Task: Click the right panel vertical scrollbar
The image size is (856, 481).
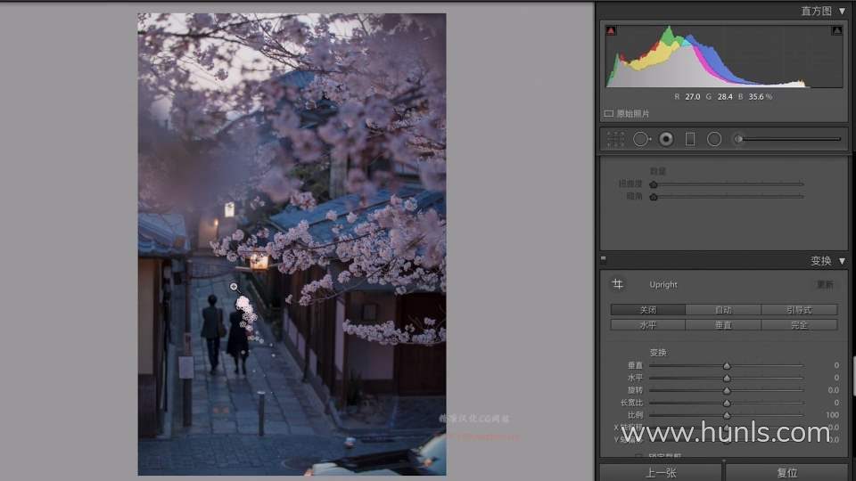Action: click(853, 376)
